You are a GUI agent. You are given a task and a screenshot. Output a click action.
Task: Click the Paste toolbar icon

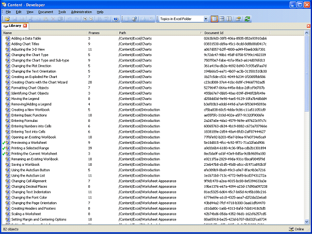(45, 19)
